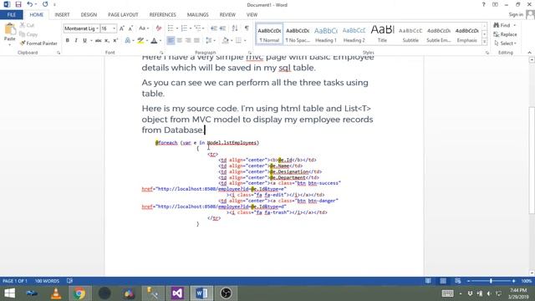
Task: Clear all formatting
Action: point(158,28)
